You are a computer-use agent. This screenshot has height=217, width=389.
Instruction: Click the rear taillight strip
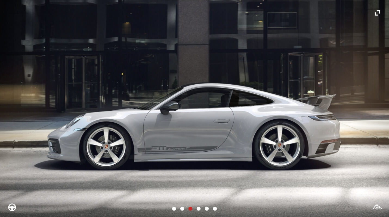click(x=323, y=118)
